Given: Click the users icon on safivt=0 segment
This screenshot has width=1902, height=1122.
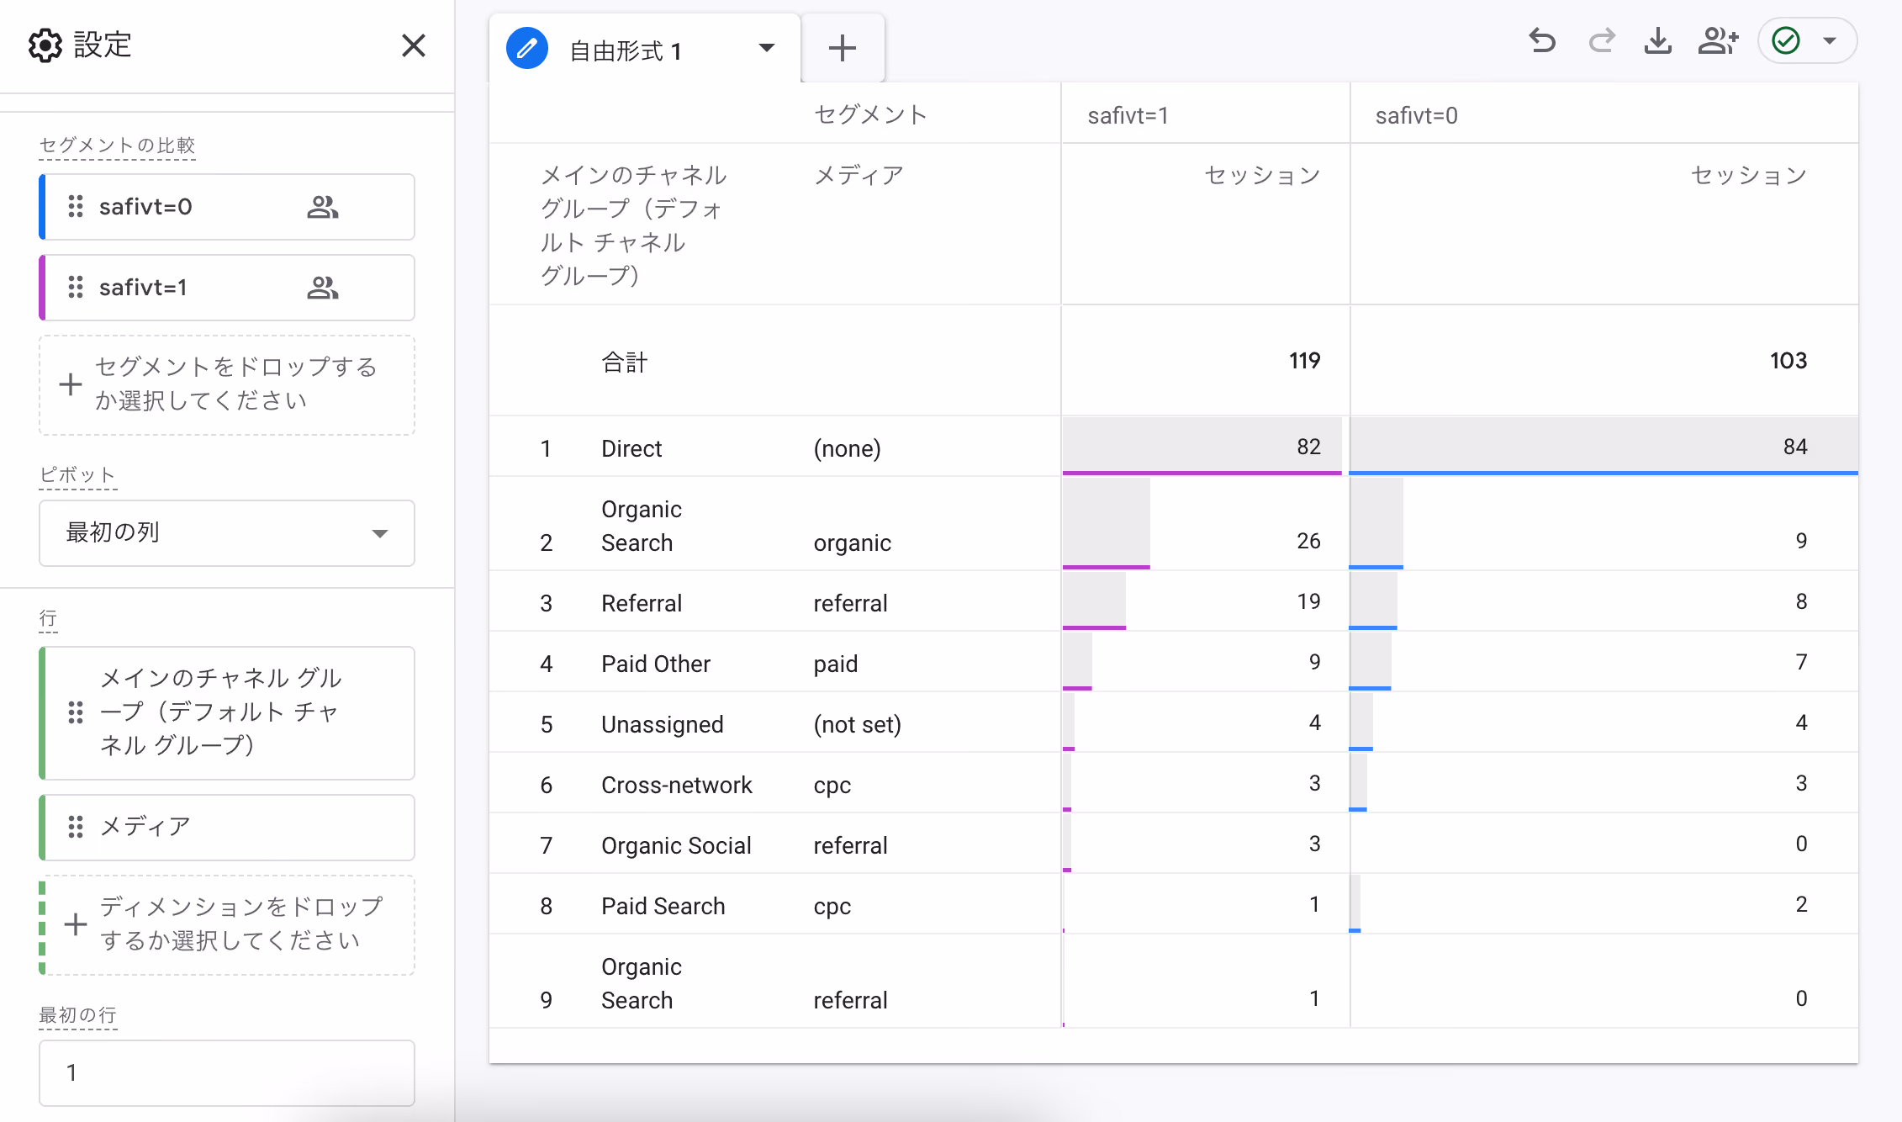Looking at the screenshot, I should click(x=323, y=207).
